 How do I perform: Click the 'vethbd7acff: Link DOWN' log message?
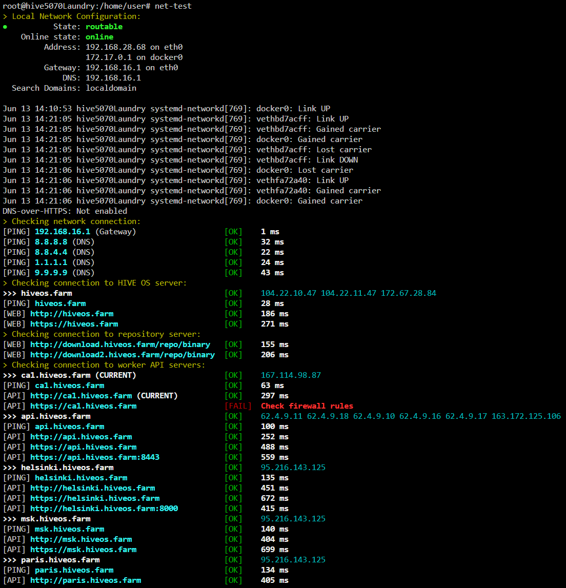(x=307, y=160)
